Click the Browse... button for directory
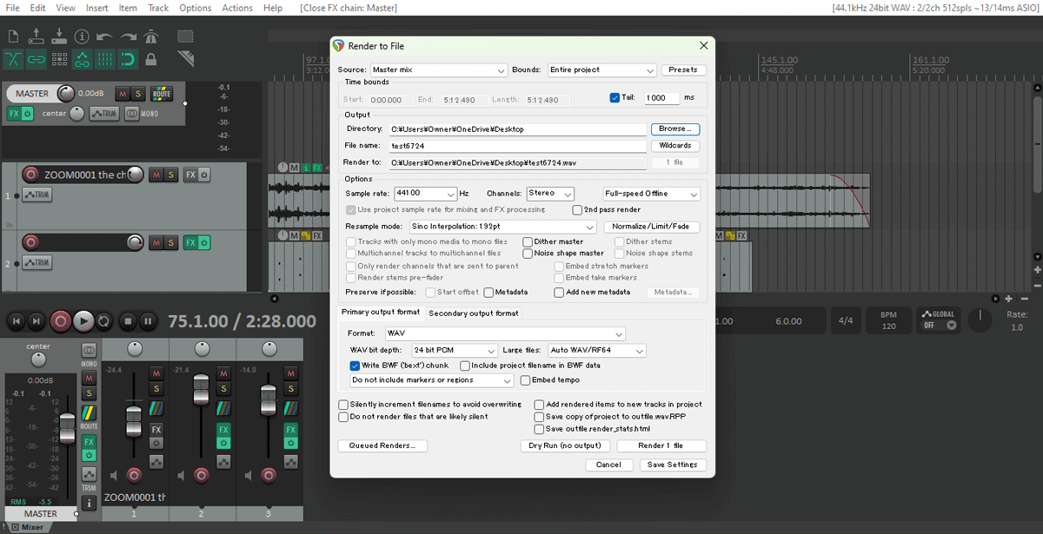1043x534 pixels. coord(674,129)
